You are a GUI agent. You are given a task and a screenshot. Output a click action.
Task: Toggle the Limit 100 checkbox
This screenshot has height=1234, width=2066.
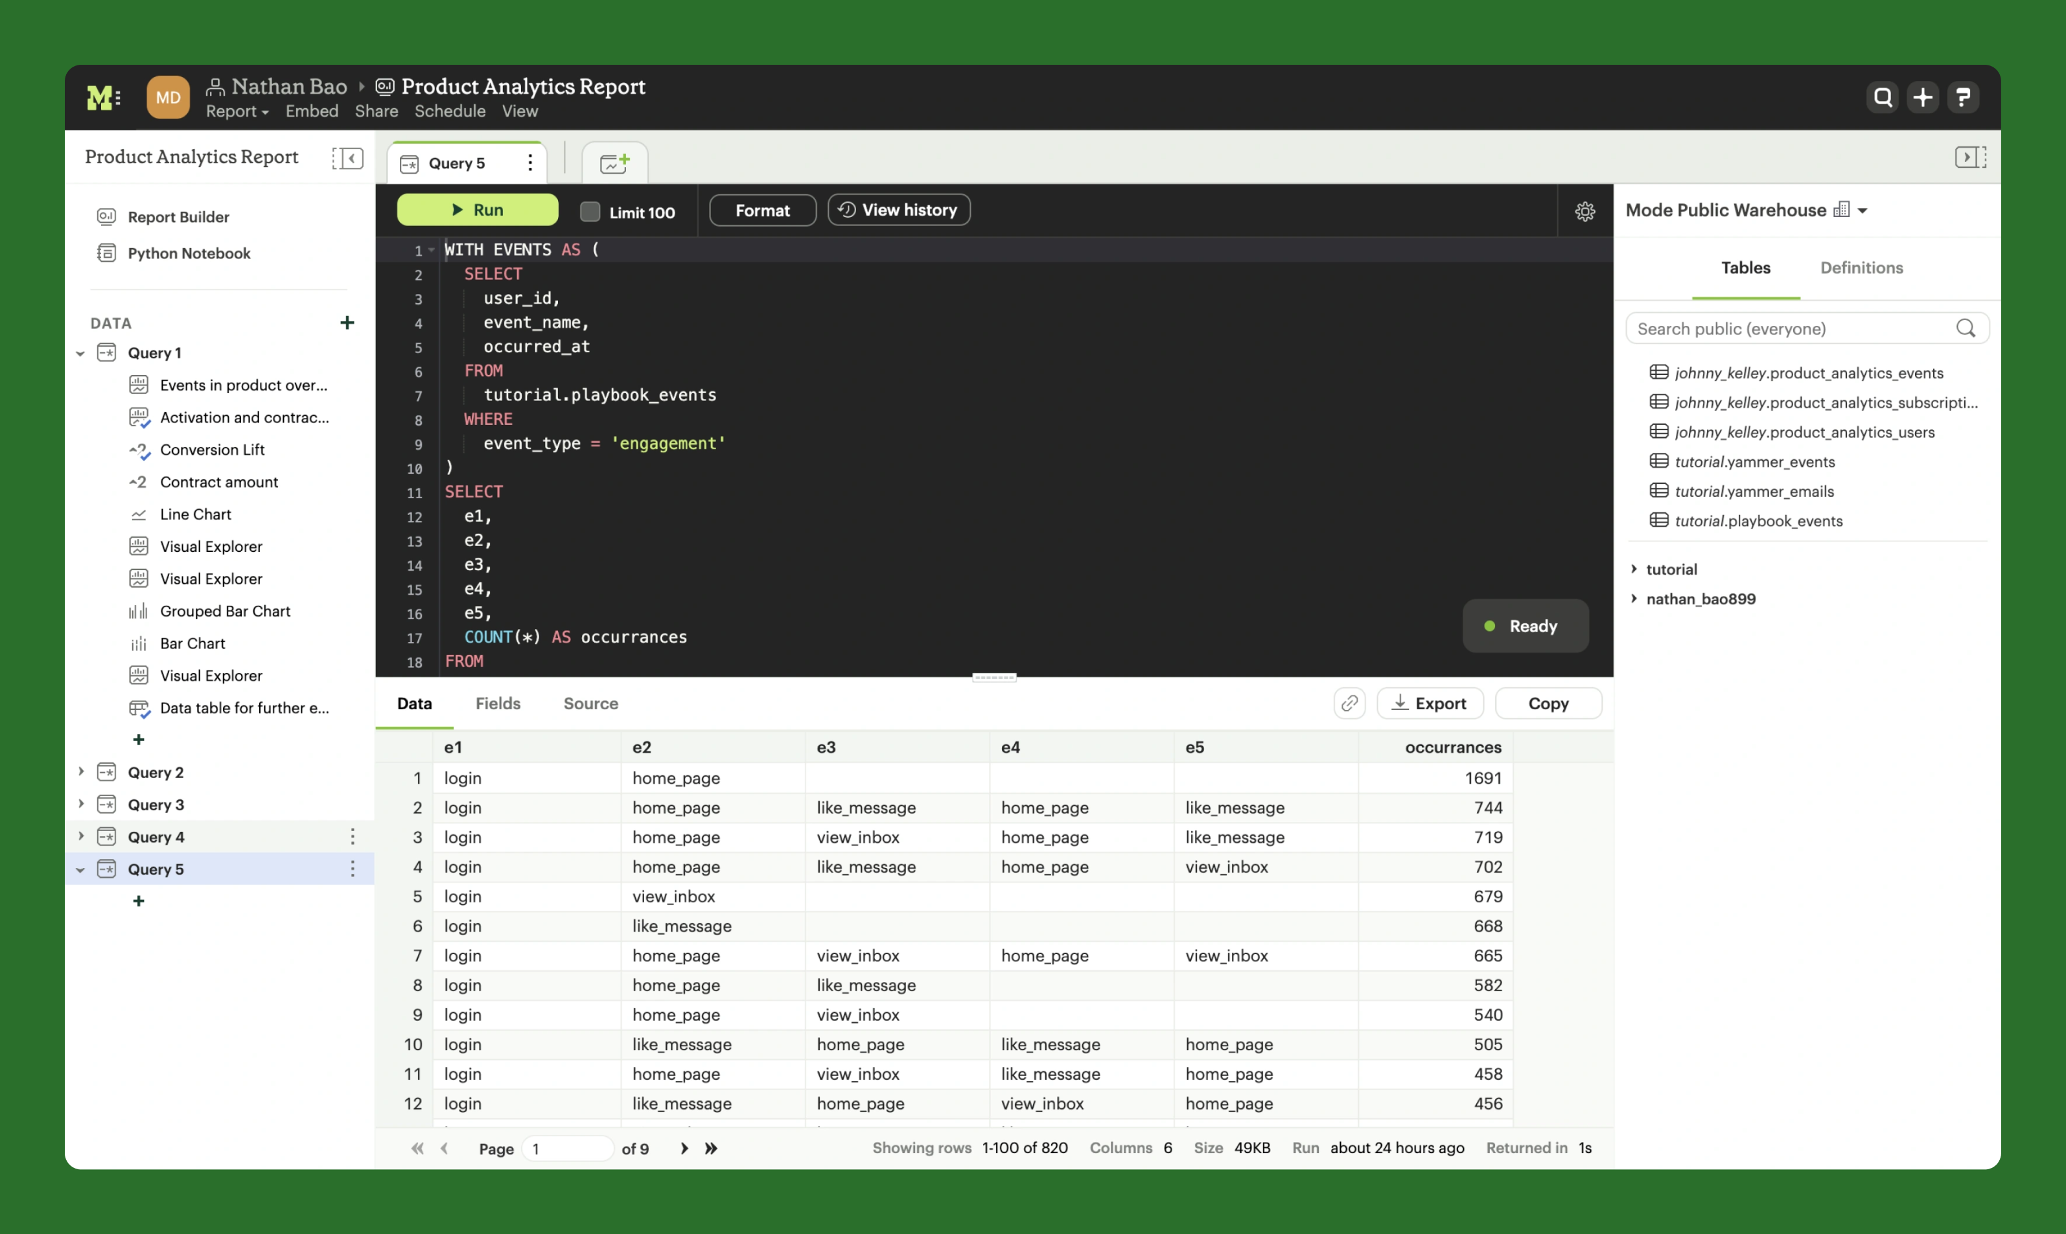(590, 212)
